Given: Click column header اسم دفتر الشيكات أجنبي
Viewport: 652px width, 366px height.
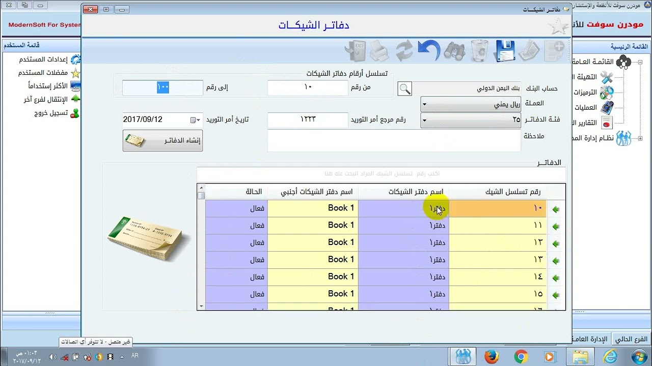Looking at the screenshot, I should point(313,192).
